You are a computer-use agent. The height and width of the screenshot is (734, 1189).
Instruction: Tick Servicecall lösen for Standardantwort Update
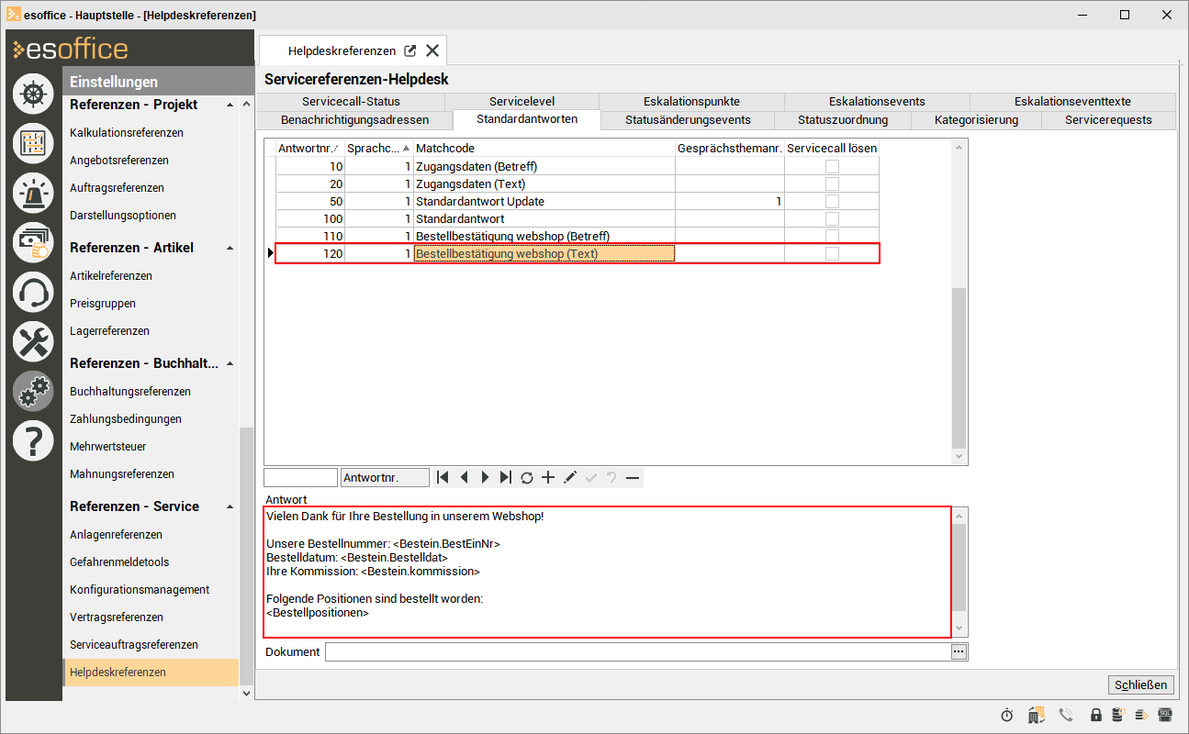click(x=832, y=201)
